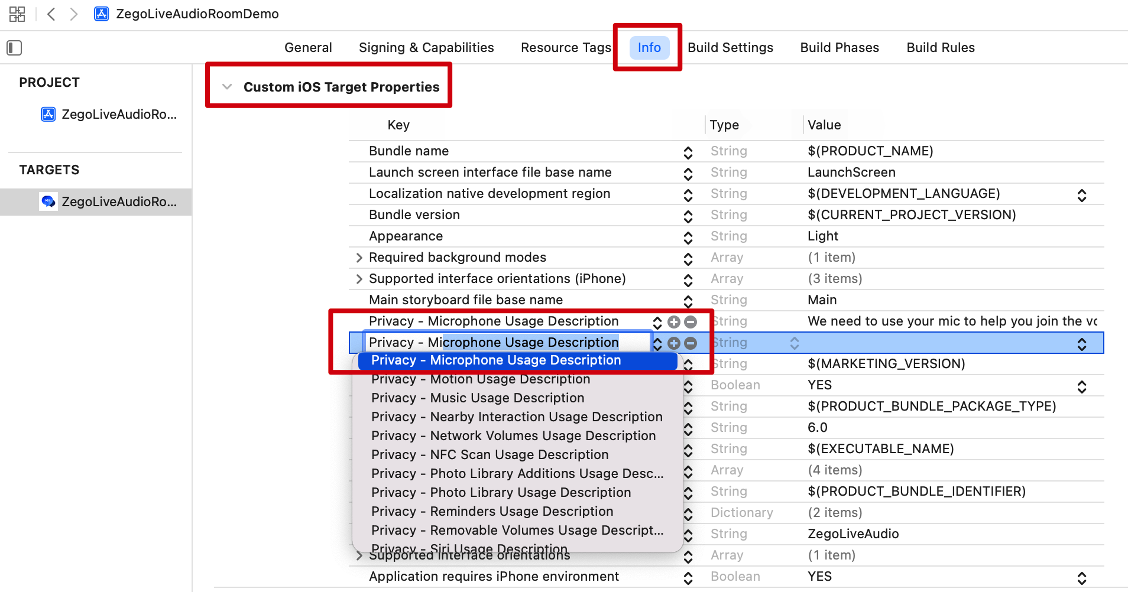Choose Privacy - Photo Library Additions Usage Desc...
The height and width of the screenshot is (592, 1128).
[x=517, y=474]
